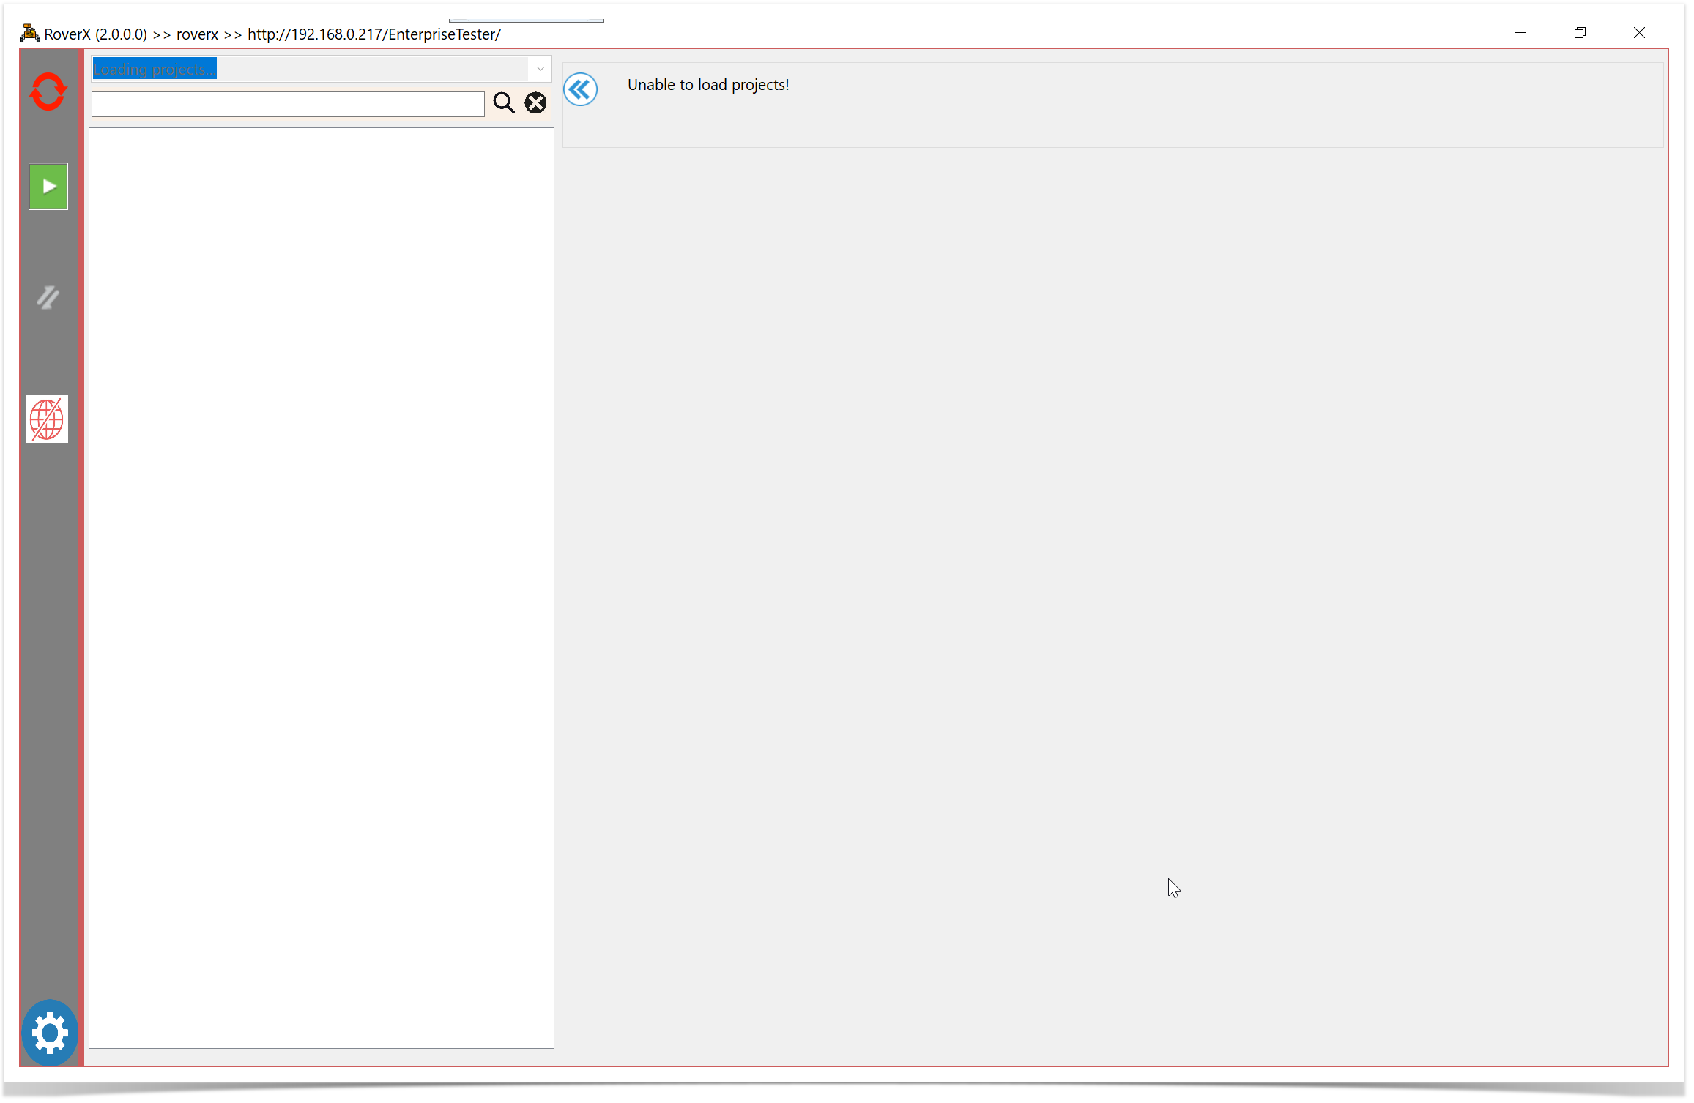Open settings with the blue gear icon
This screenshot has height=1103, width=1694.
[50, 1033]
